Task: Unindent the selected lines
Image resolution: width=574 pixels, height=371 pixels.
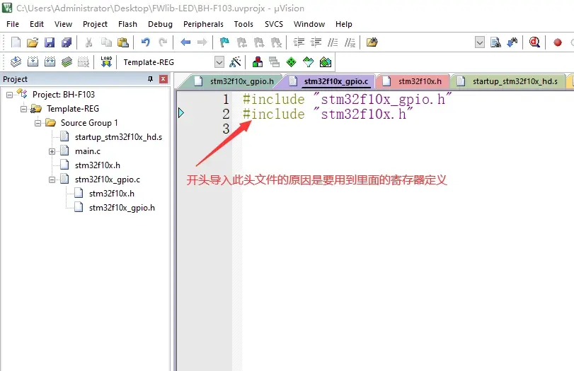Action: coord(316,42)
